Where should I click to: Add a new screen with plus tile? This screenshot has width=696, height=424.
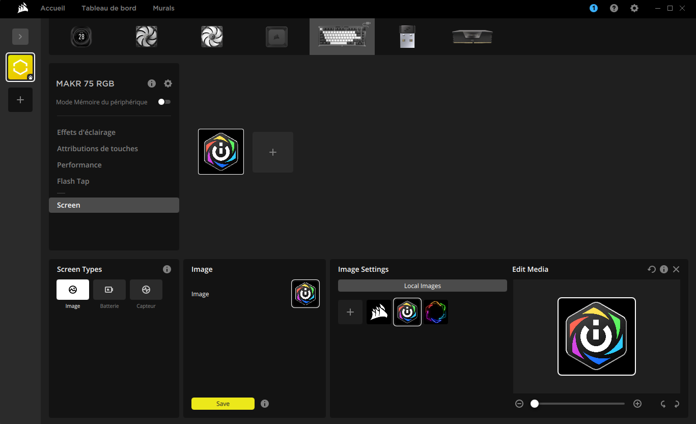tap(273, 152)
